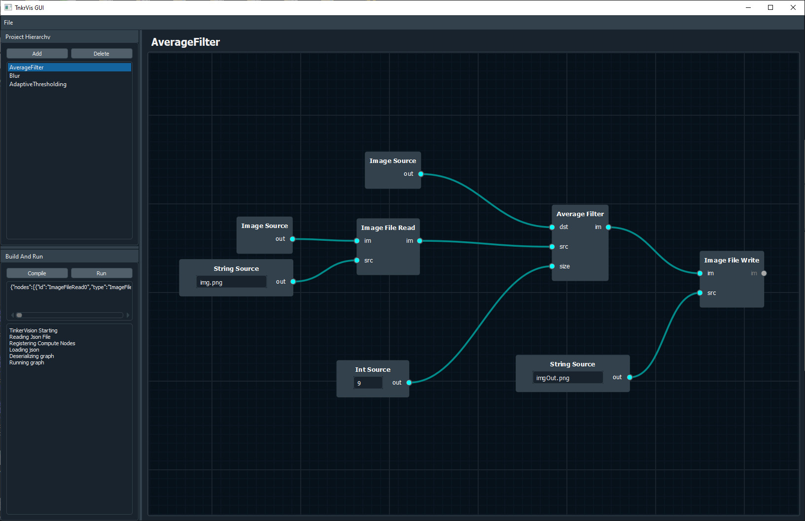Run the compiled graph
Viewport: 805px width, 521px height.
pyautogui.click(x=102, y=273)
